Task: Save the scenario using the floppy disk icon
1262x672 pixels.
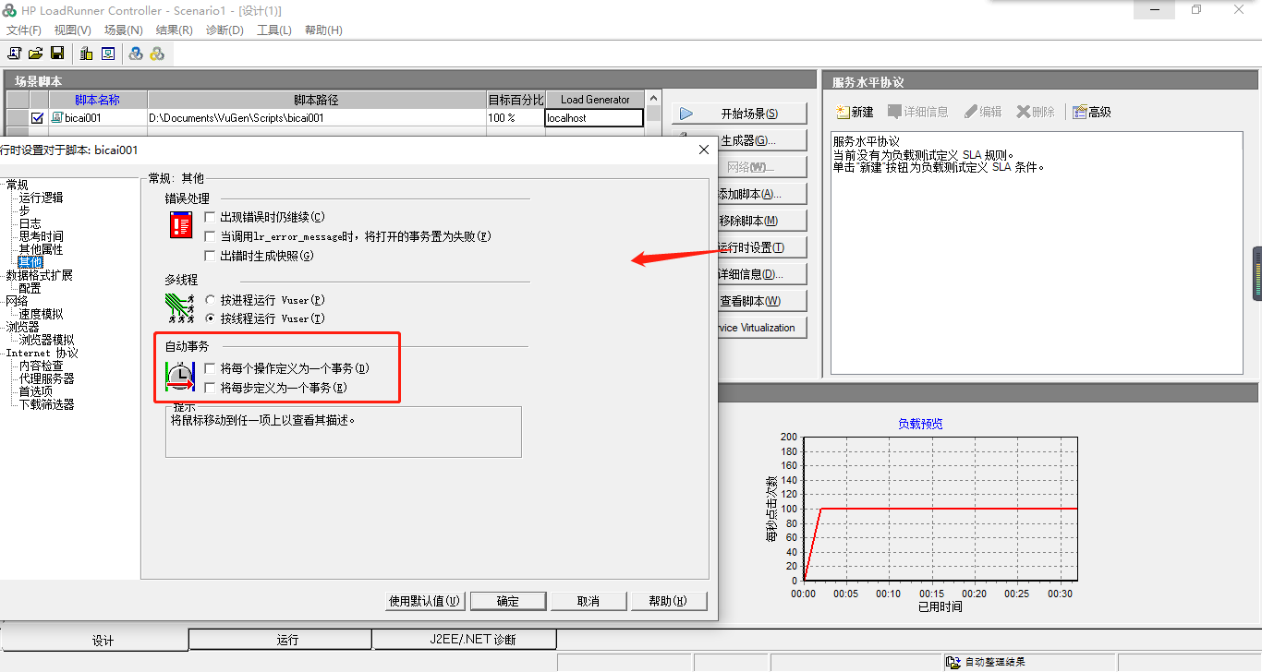Action: 56,53
